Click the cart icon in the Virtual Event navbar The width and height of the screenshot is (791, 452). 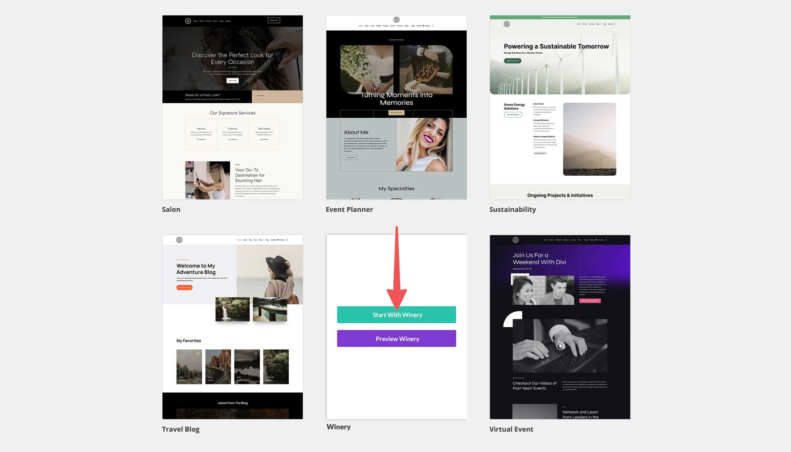pos(596,240)
